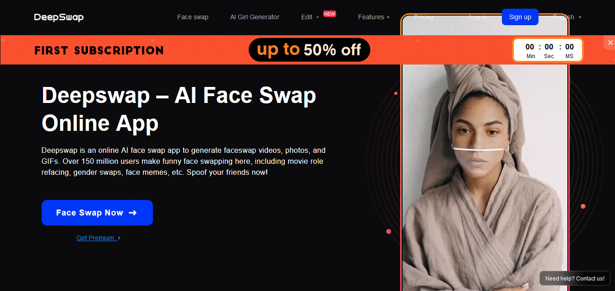Click the up to 50% off badge
Image resolution: width=615 pixels, height=291 pixels.
click(x=309, y=49)
